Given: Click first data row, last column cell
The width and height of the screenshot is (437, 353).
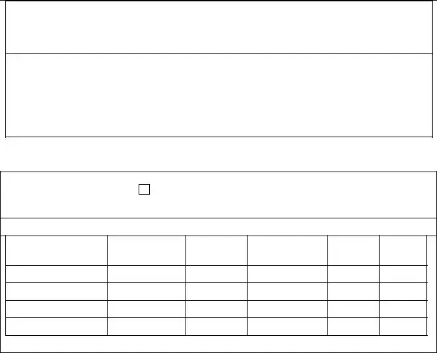Looking at the screenshot, I should (403, 274).
